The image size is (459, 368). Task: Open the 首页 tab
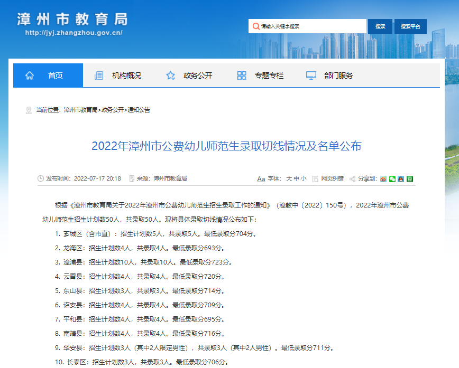coord(55,76)
